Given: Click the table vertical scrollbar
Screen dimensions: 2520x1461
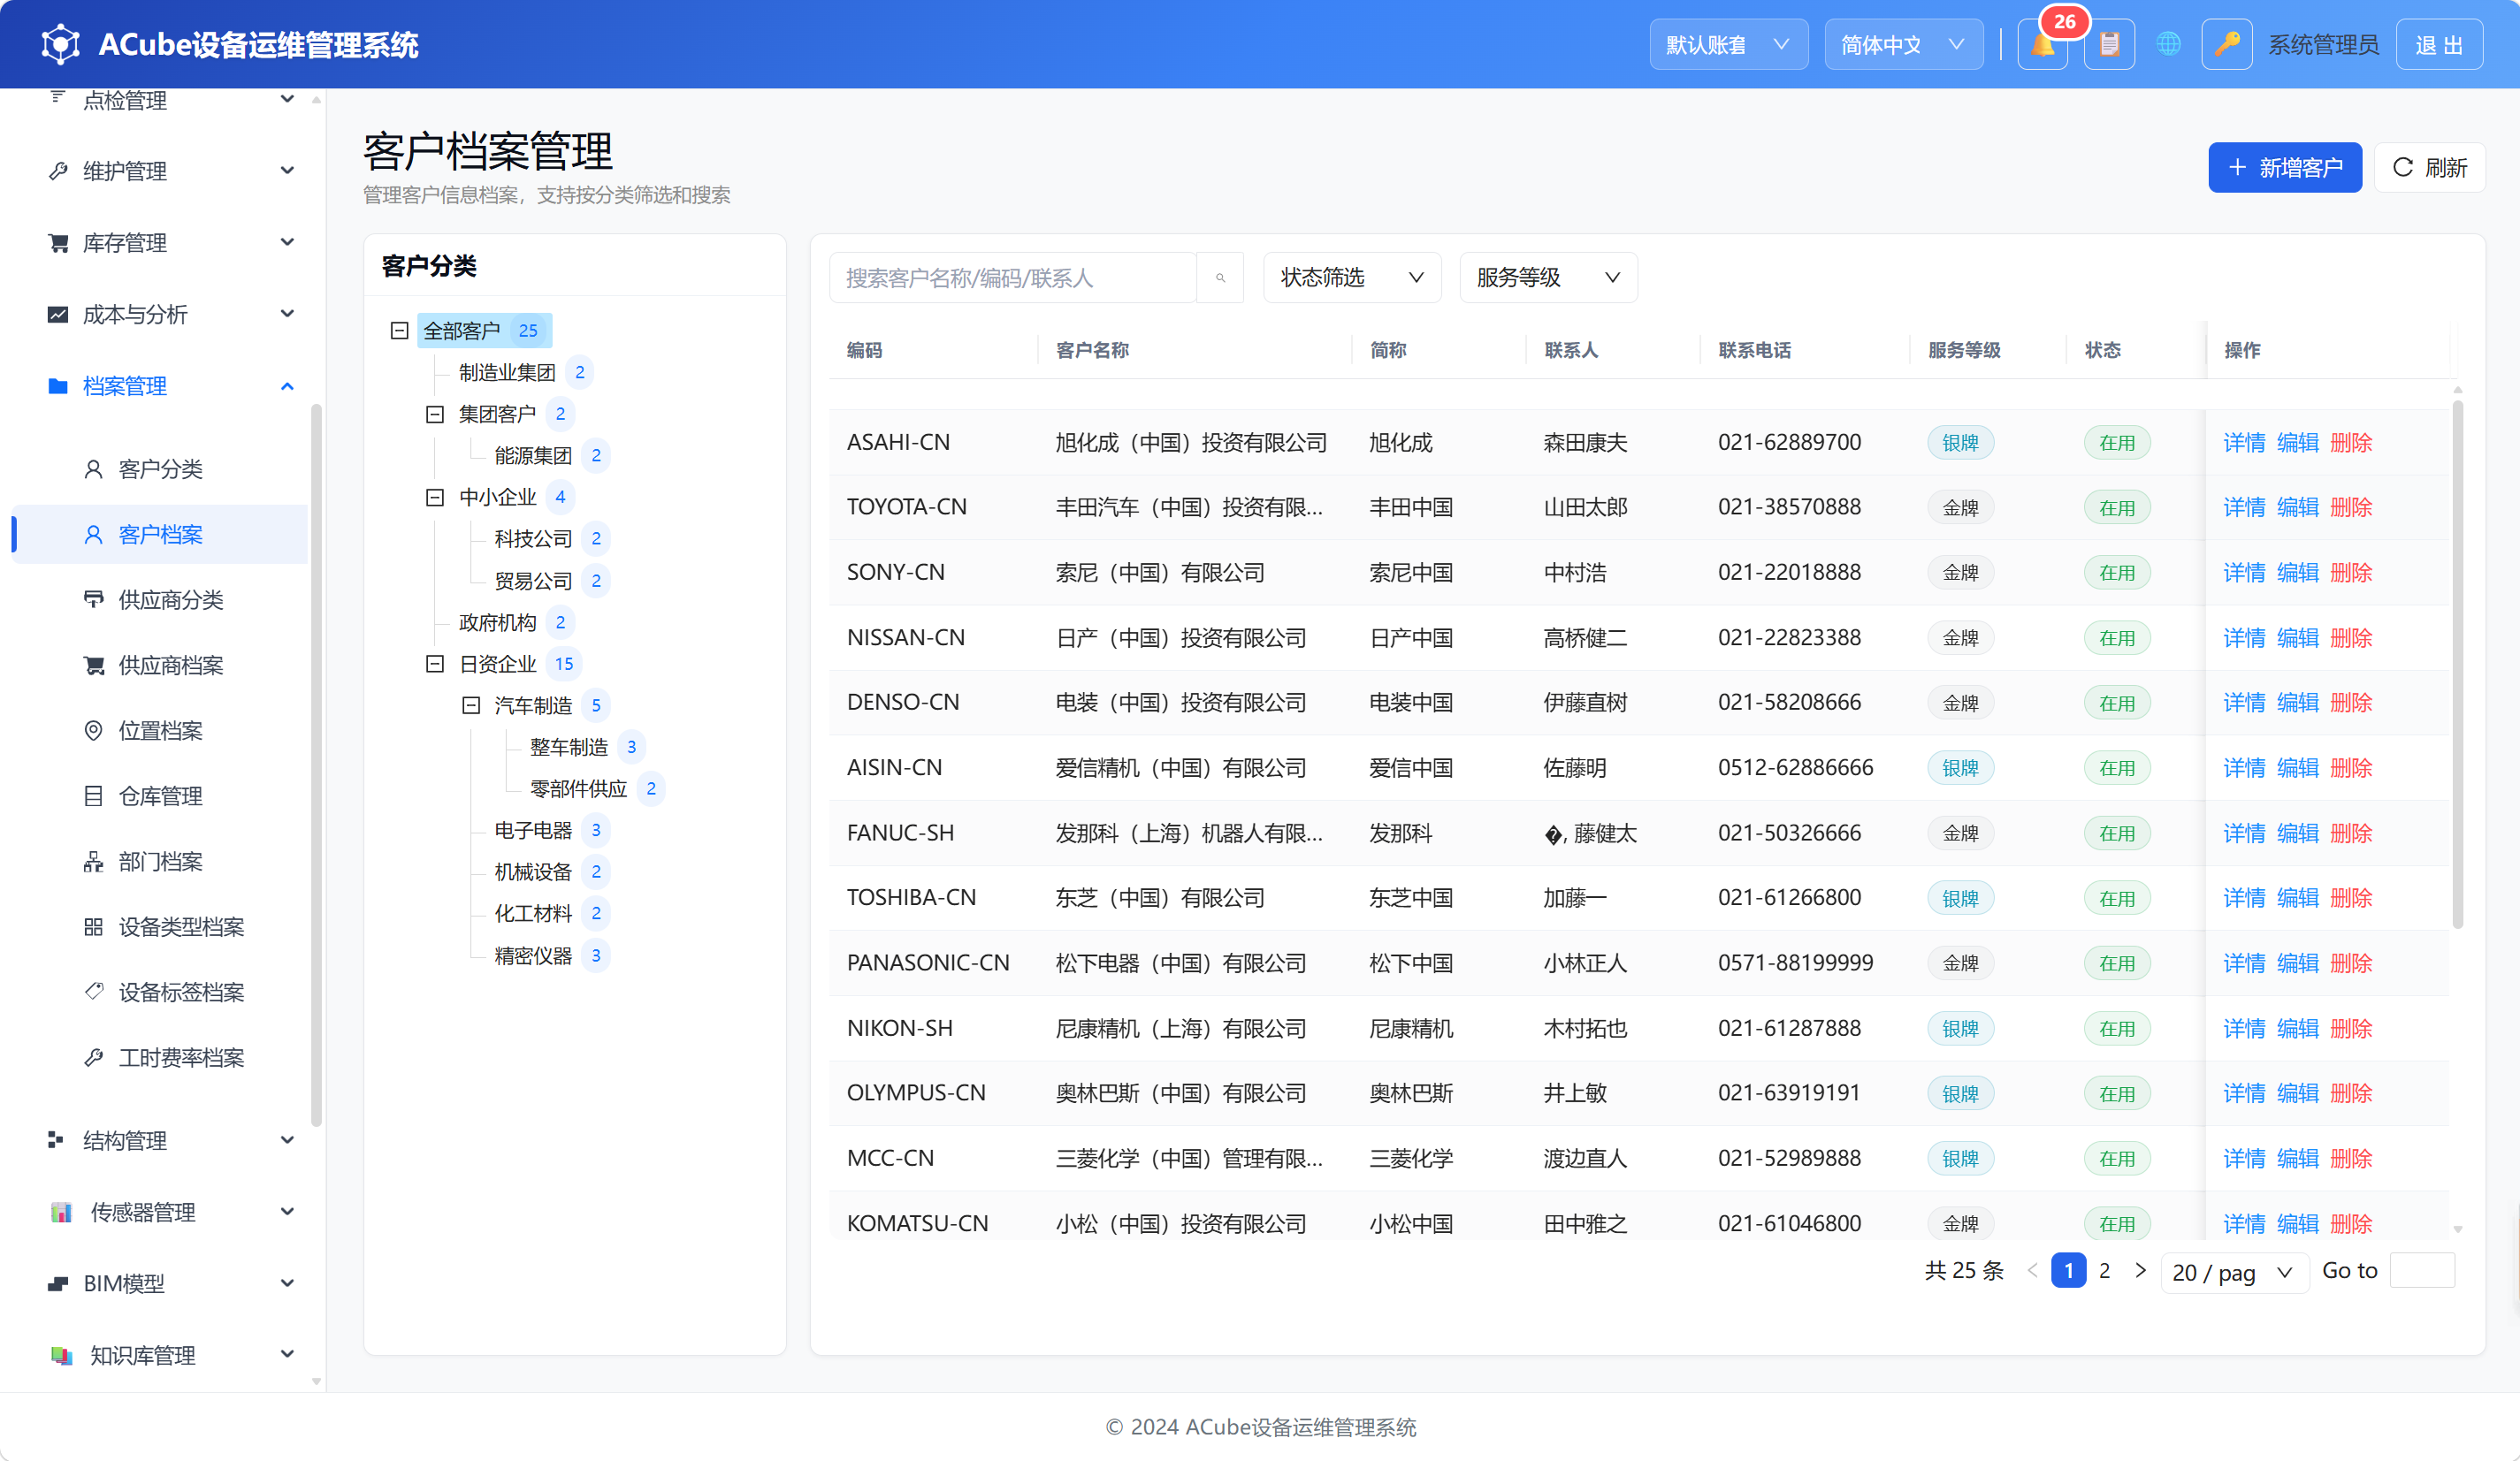Looking at the screenshot, I should coord(2457,665).
